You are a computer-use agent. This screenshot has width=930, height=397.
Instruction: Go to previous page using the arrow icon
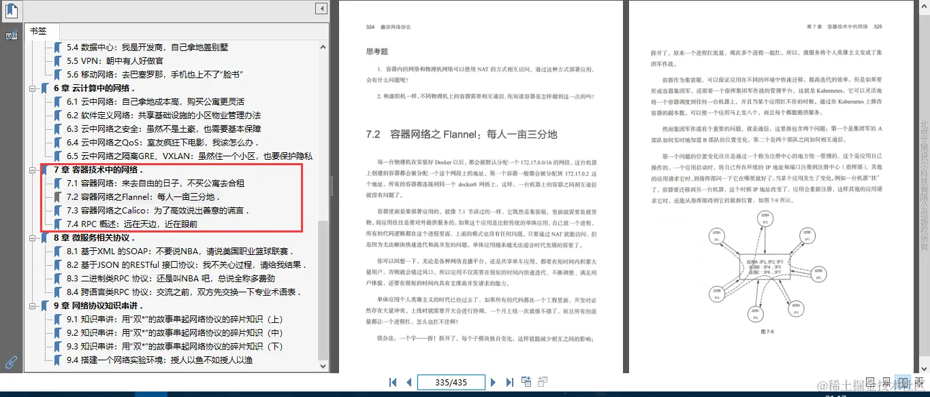[409, 382]
